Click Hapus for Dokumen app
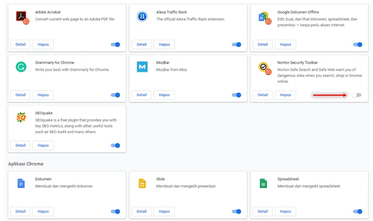 pos(43,211)
